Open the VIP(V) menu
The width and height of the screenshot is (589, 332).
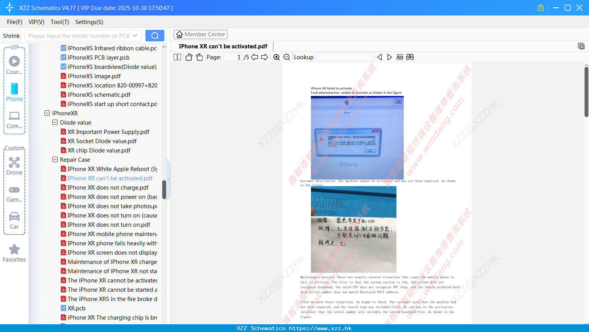[36, 22]
